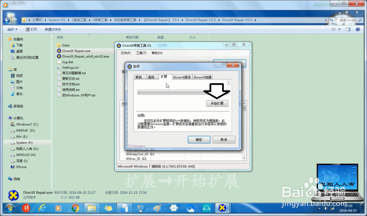Switch to the 常规 tab
This screenshot has width=367, height=216.
(x=140, y=77)
